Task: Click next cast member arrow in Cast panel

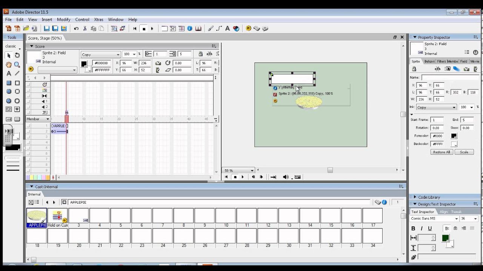Action: point(54,202)
